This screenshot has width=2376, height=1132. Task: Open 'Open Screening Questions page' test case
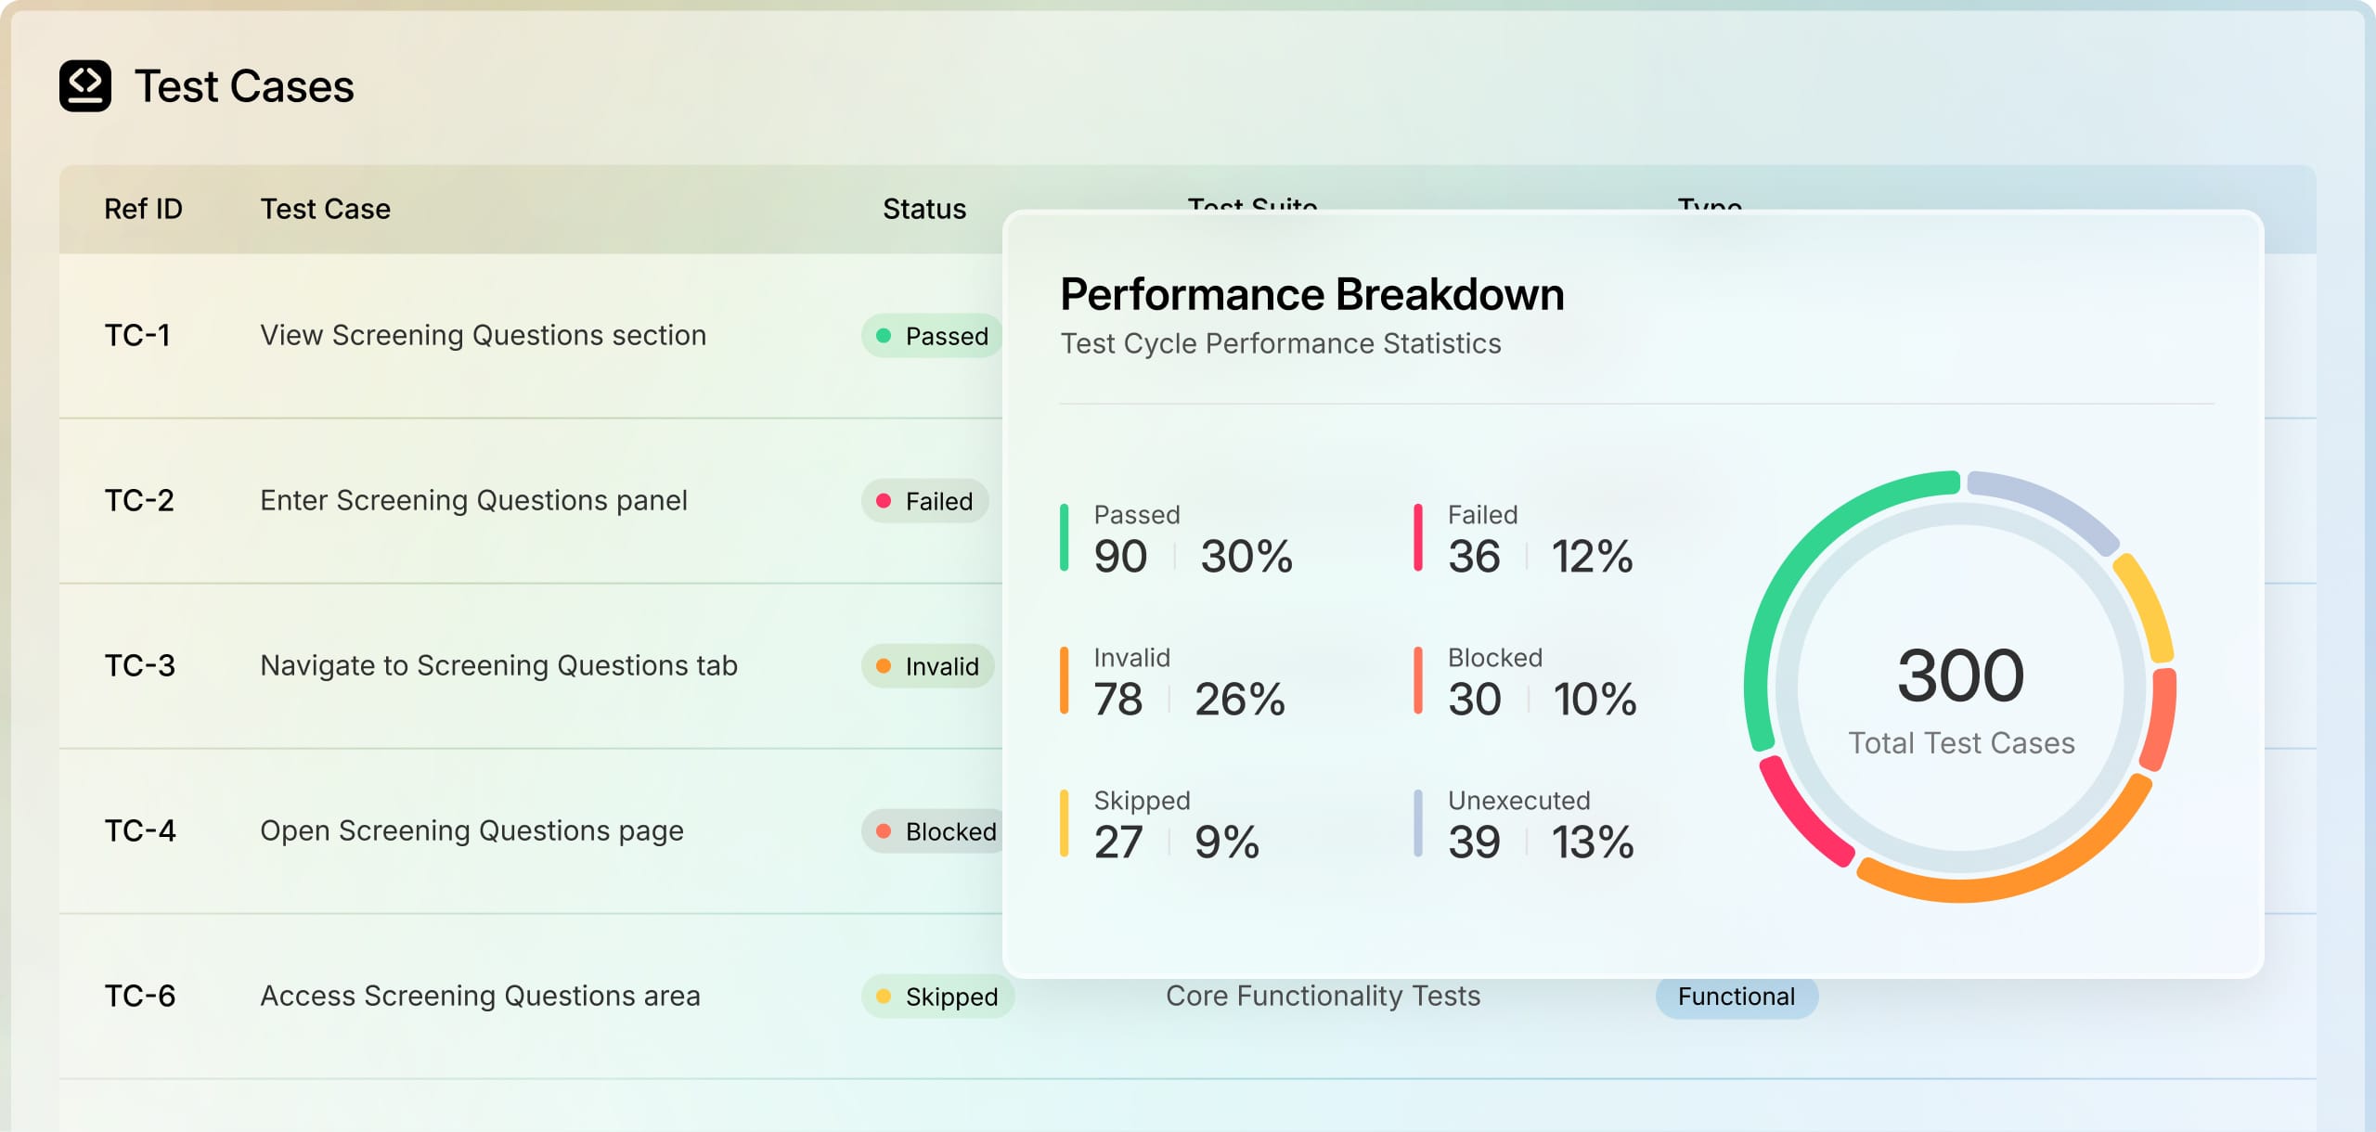[471, 830]
